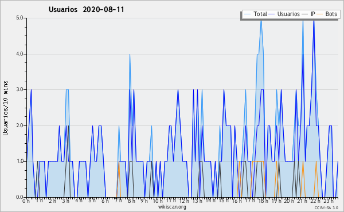Viewport: 344px width, 212px height.
Task: Click the y-axis label 'Usuarios/10 mins'
Action: click(5, 108)
